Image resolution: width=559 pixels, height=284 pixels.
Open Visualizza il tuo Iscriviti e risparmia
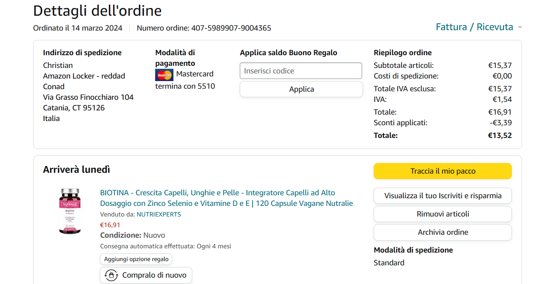(x=443, y=196)
